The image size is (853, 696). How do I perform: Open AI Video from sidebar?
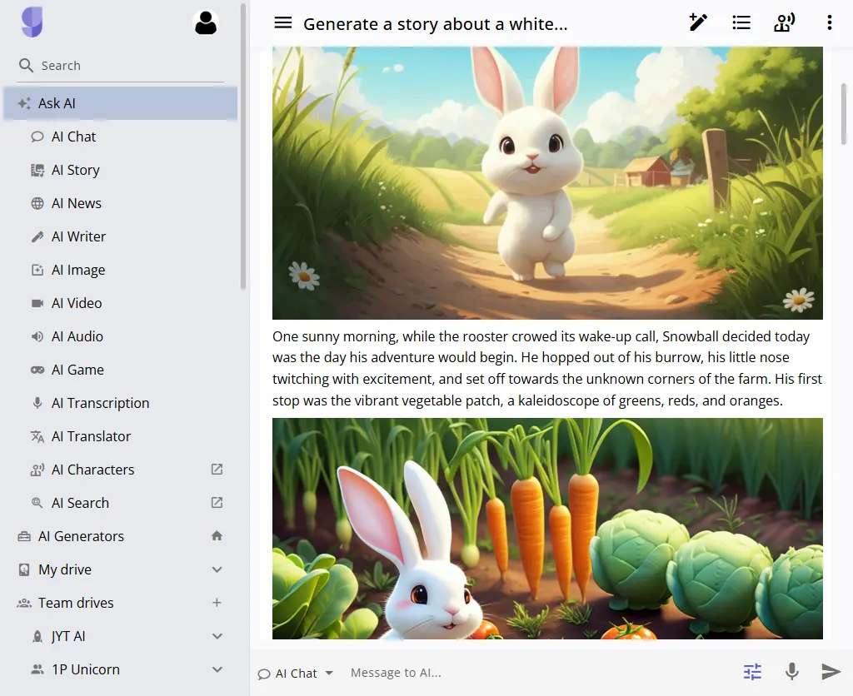pos(120,303)
